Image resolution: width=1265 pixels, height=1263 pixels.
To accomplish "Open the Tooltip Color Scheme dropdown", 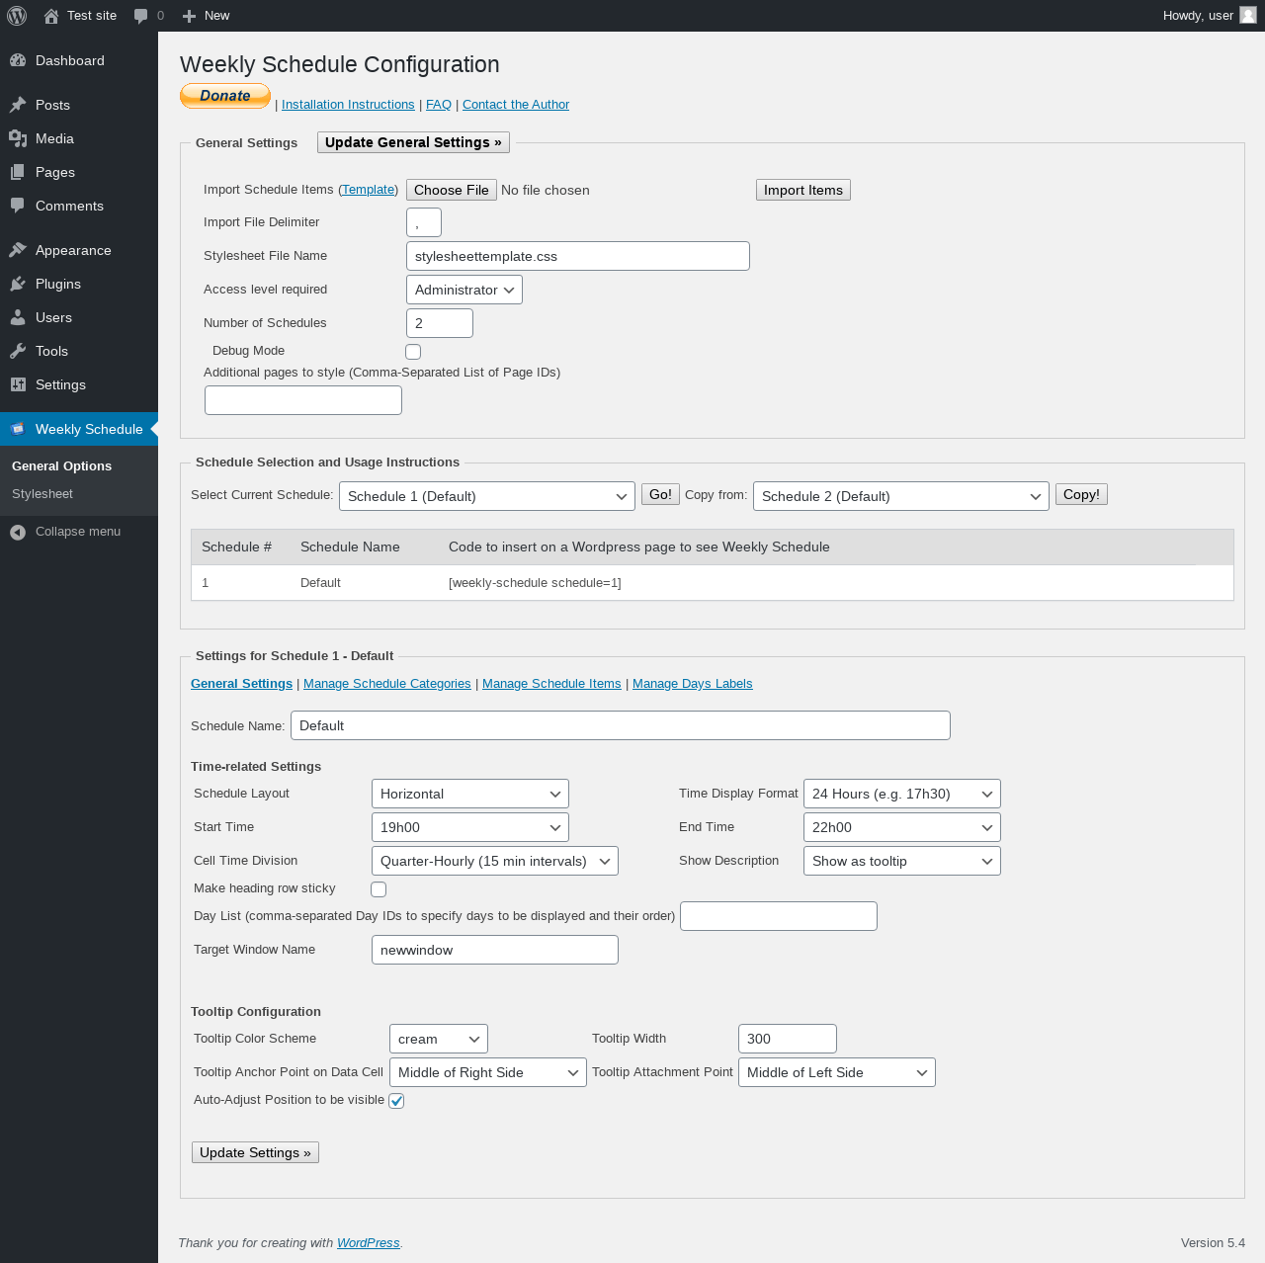I will 439,1039.
